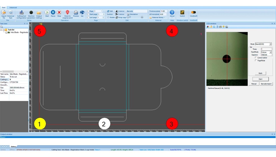This screenshot has width=276, height=157.
Task: Switch to the Advanced ribbon tab
Action: 13,8
